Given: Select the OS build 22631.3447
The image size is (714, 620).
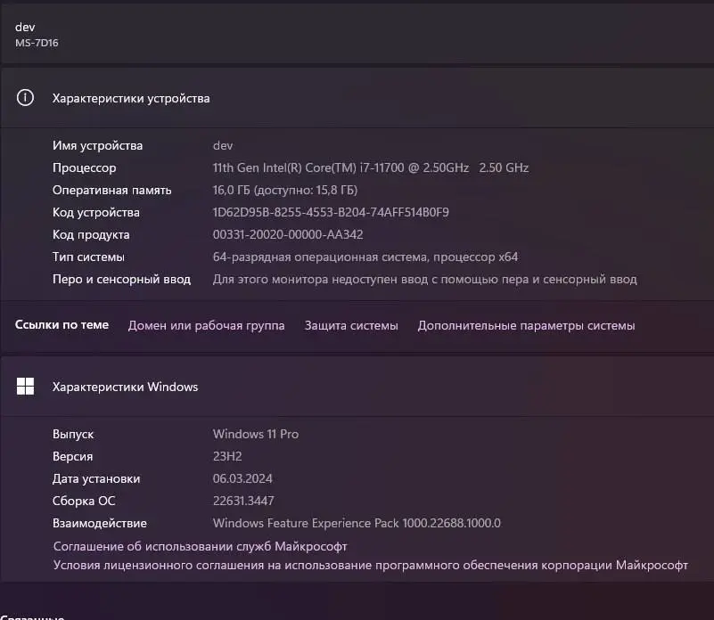Looking at the screenshot, I should tap(243, 501).
